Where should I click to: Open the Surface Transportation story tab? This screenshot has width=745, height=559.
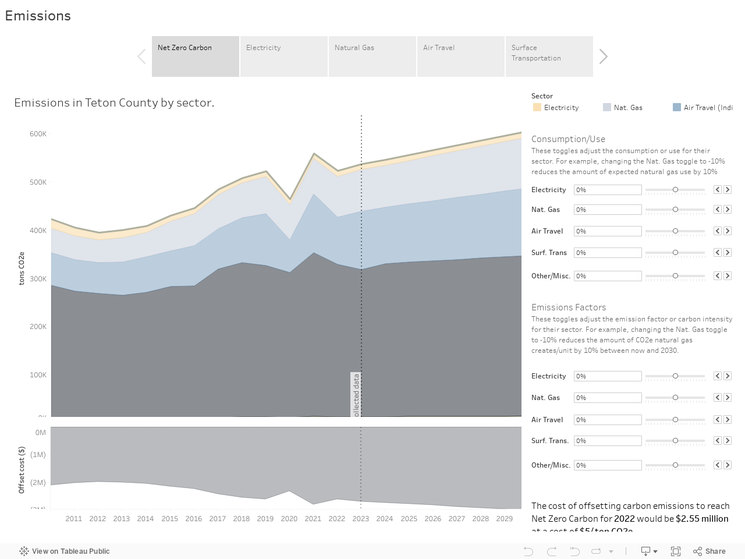(x=549, y=56)
